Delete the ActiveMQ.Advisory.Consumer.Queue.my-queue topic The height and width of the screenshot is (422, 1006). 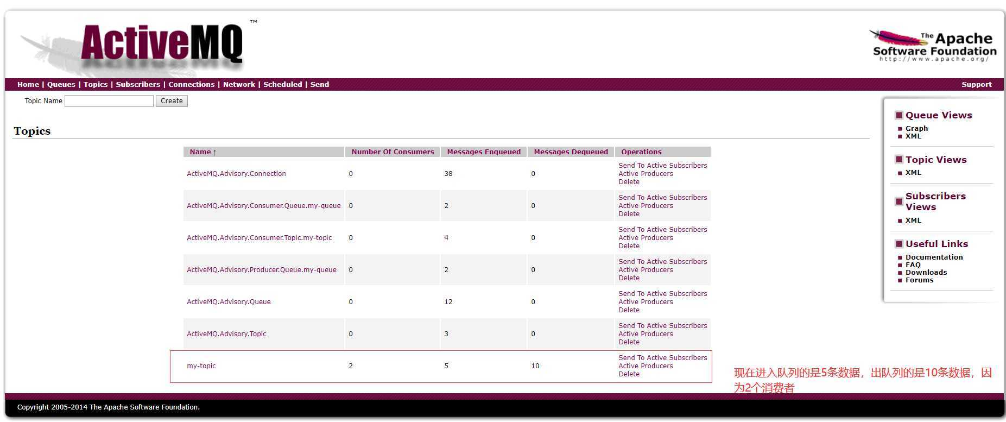point(629,214)
